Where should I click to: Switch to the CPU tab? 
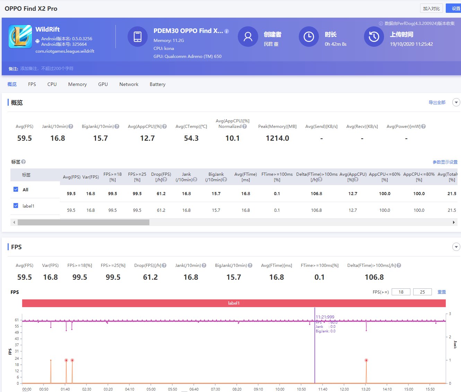(52, 84)
